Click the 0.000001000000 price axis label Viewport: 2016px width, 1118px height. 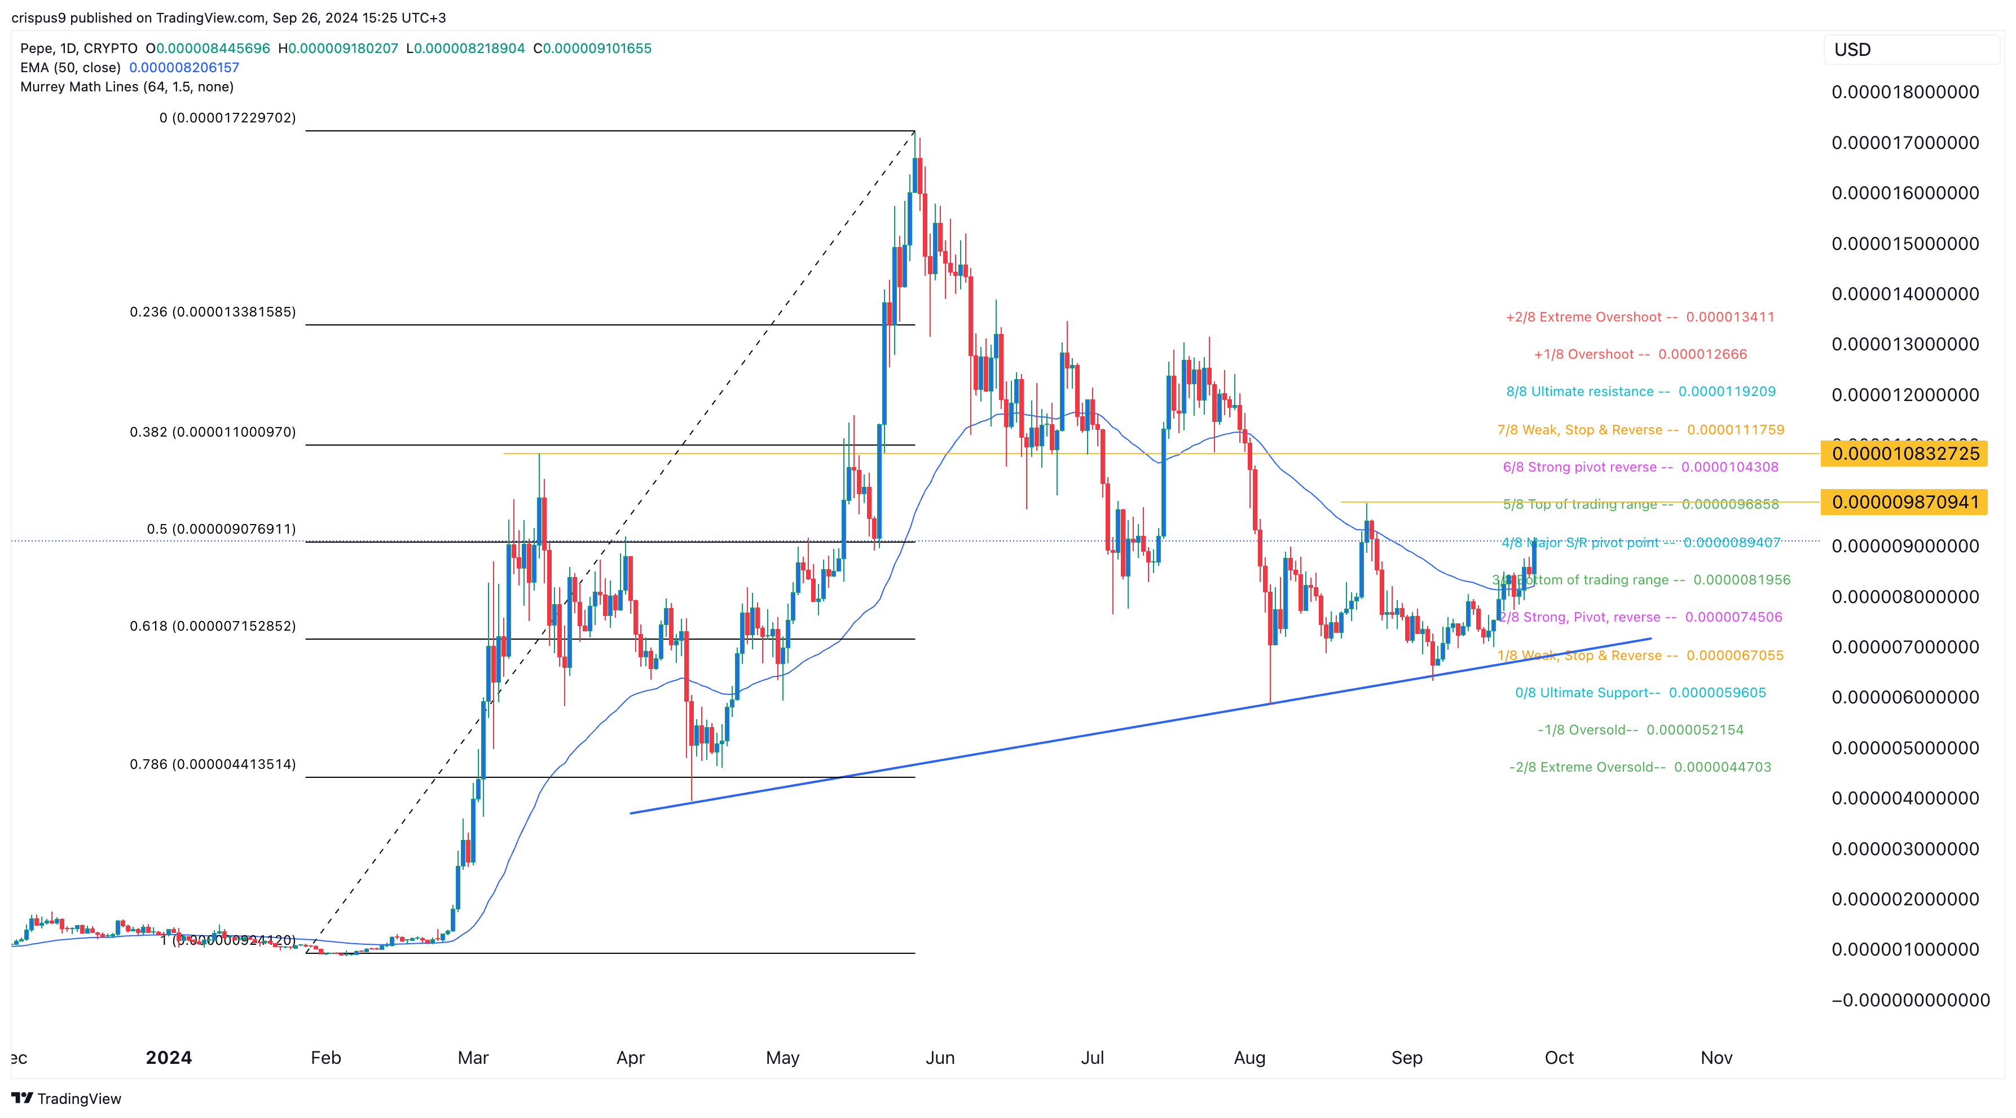[1905, 950]
